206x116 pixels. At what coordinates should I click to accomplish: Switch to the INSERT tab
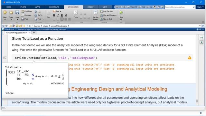pos(90,7)
